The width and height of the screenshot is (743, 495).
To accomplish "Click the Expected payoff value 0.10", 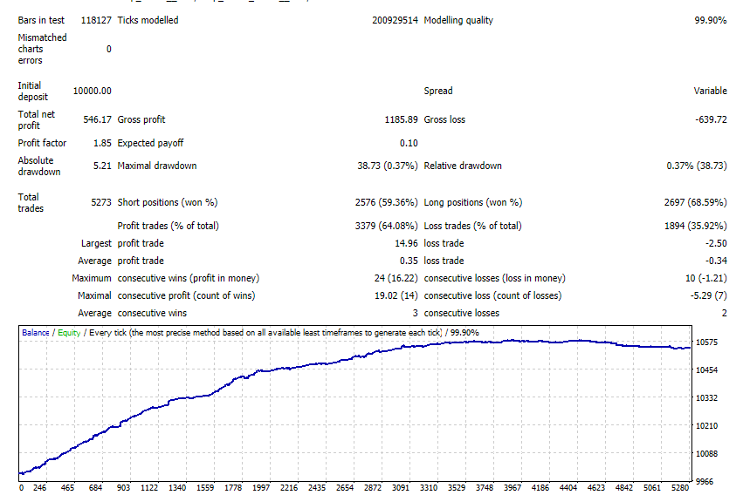I will pyautogui.click(x=409, y=143).
